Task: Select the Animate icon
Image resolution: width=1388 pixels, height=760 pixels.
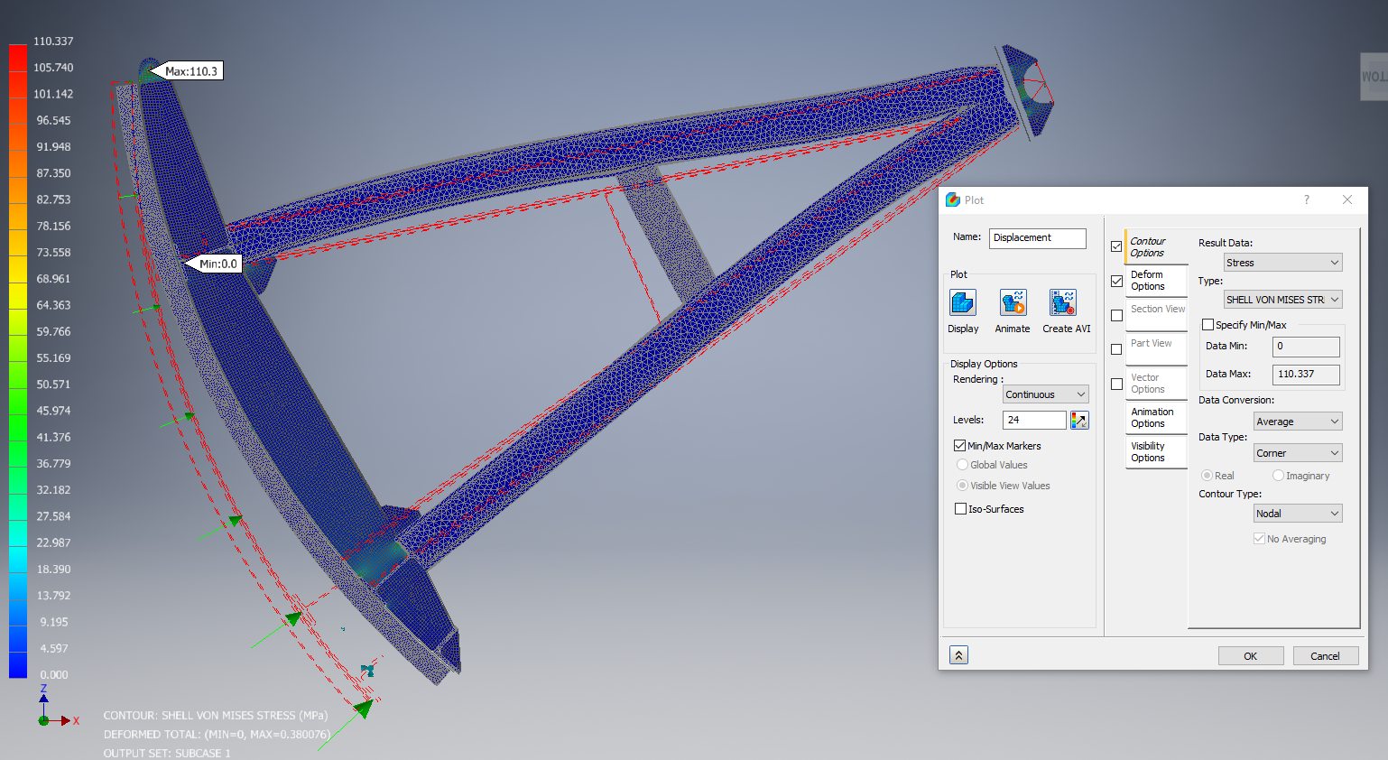Action: click(x=1012, y=304)
